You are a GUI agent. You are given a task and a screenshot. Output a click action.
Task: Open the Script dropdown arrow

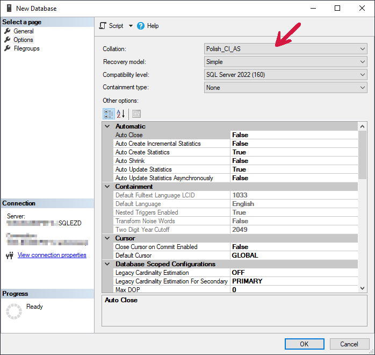(131, 26)
